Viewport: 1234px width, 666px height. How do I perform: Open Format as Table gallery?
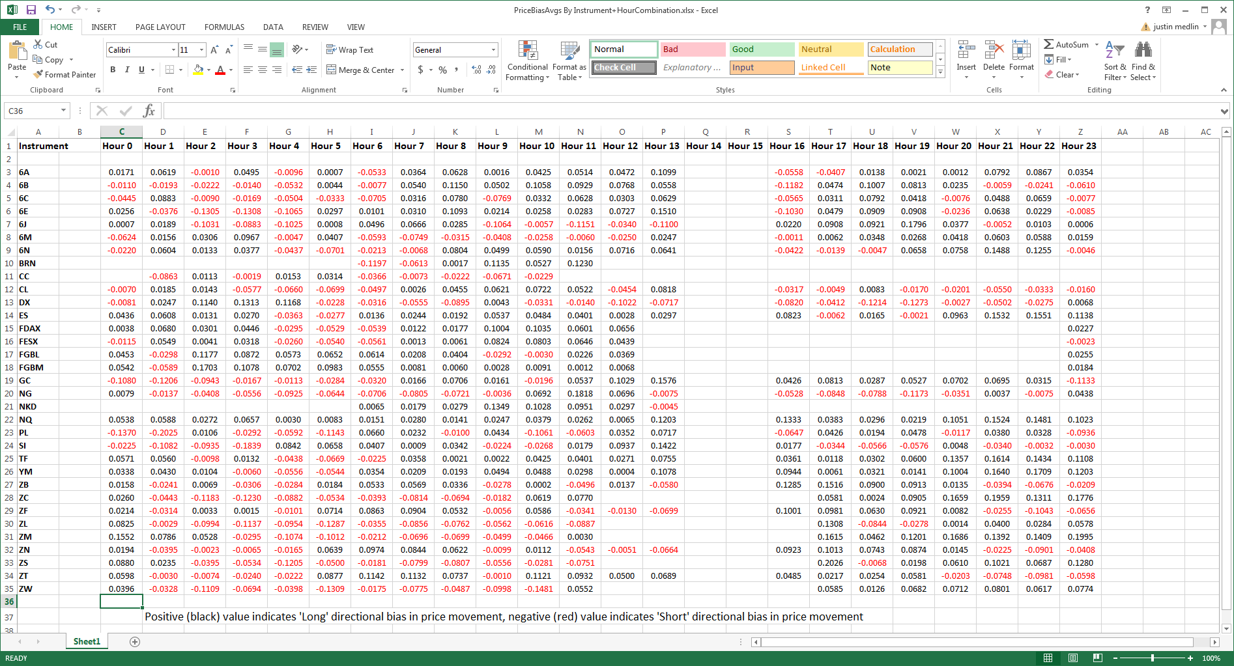point(569,61)
